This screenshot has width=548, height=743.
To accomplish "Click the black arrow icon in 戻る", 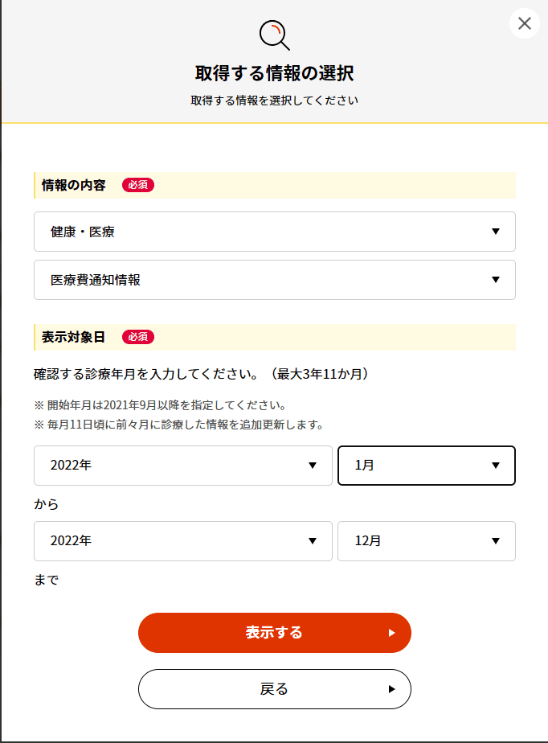I will click(x=391, y=689).
